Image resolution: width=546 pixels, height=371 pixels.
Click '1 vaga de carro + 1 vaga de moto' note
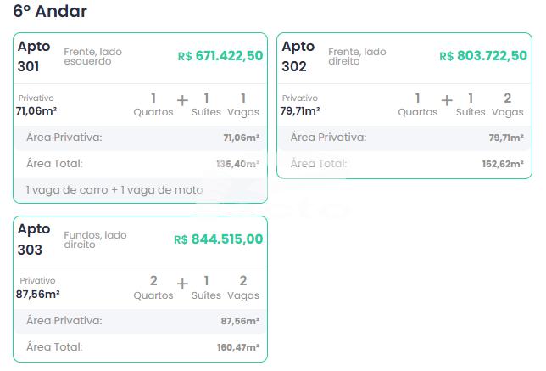(x=114, y=190)
